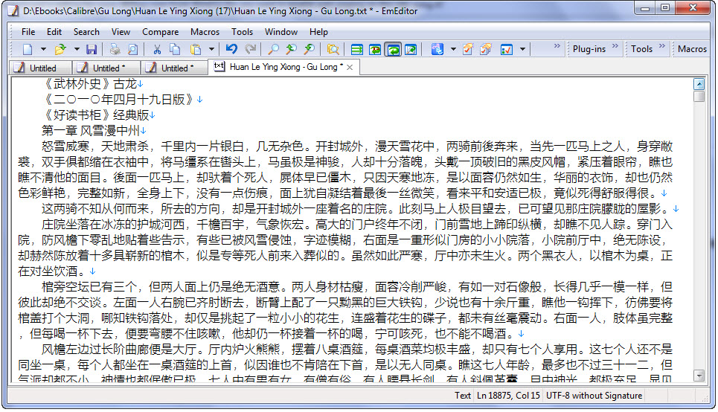Viewport: 718px width, 412px height.
Task: Expand the Tools toolbar chevron
Action: pyautogui.click(x=661, y=46)
